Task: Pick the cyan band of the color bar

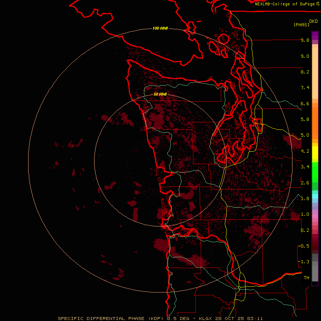Action: pyautogui.click(x=315, y=196)
